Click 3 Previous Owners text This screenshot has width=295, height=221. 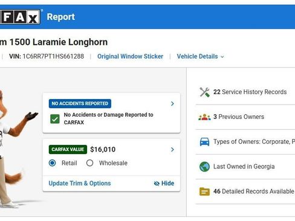(239, 117)
